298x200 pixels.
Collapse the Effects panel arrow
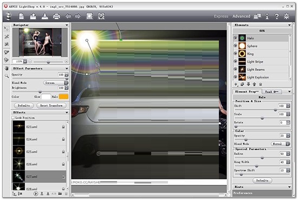point(67,113)
